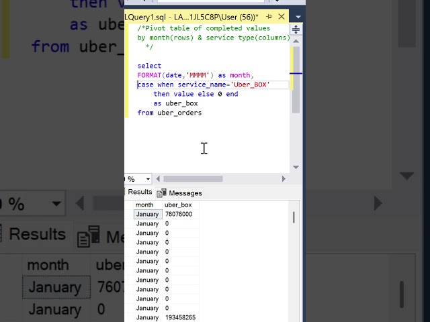Click uber_orders table name in query
The width and height of the screenshot is (430, 322).
click(179, 113)
